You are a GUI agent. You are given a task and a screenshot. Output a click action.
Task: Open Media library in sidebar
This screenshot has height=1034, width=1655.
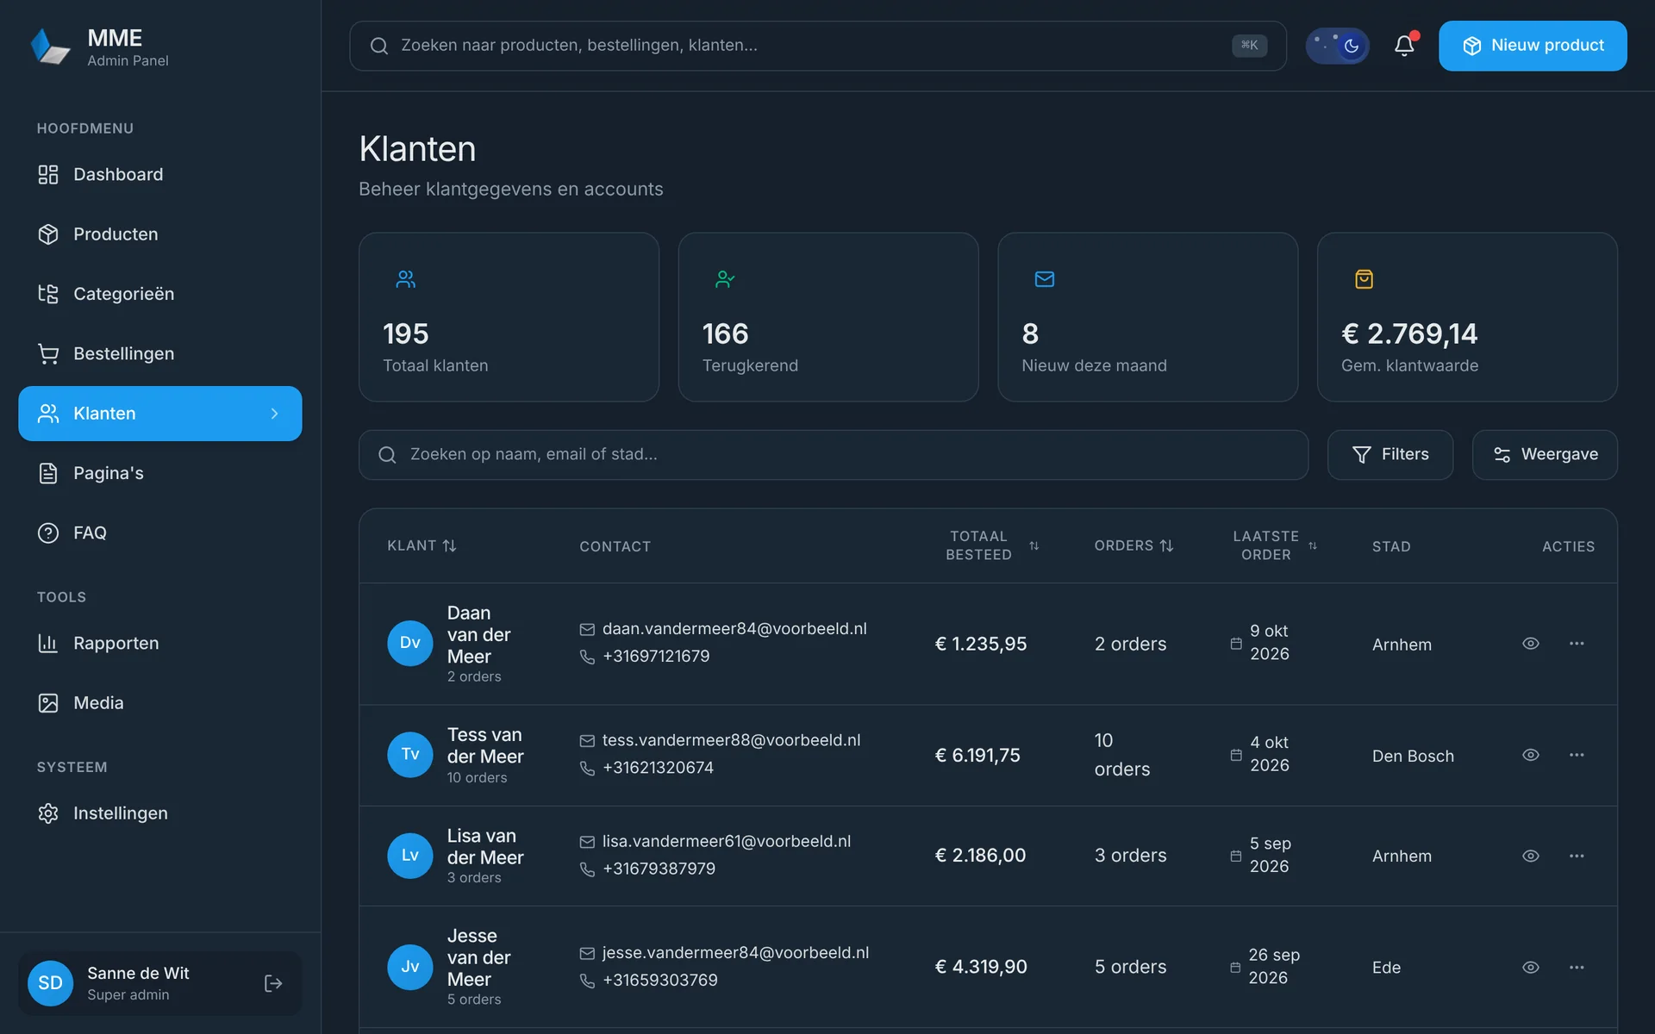pos(160,703)
